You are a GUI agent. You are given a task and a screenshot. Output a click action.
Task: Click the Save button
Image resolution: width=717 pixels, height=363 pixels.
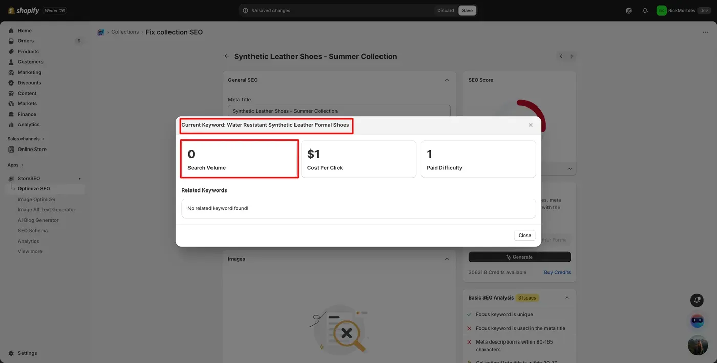(467, 11)
